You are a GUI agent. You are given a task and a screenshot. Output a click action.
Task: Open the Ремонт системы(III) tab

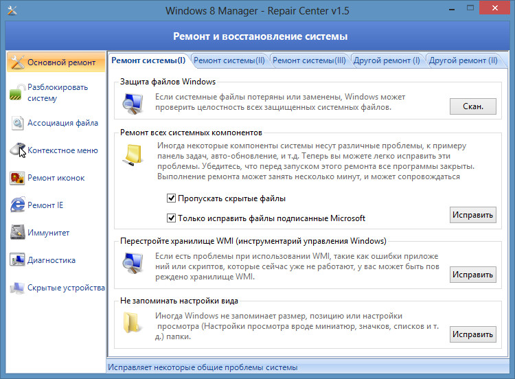click(x=309, y=60)
